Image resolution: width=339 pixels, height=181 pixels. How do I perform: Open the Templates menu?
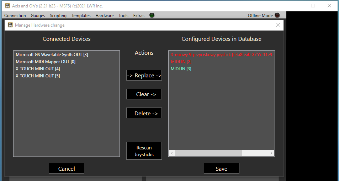pyautogui.click(x=81, y=16)
